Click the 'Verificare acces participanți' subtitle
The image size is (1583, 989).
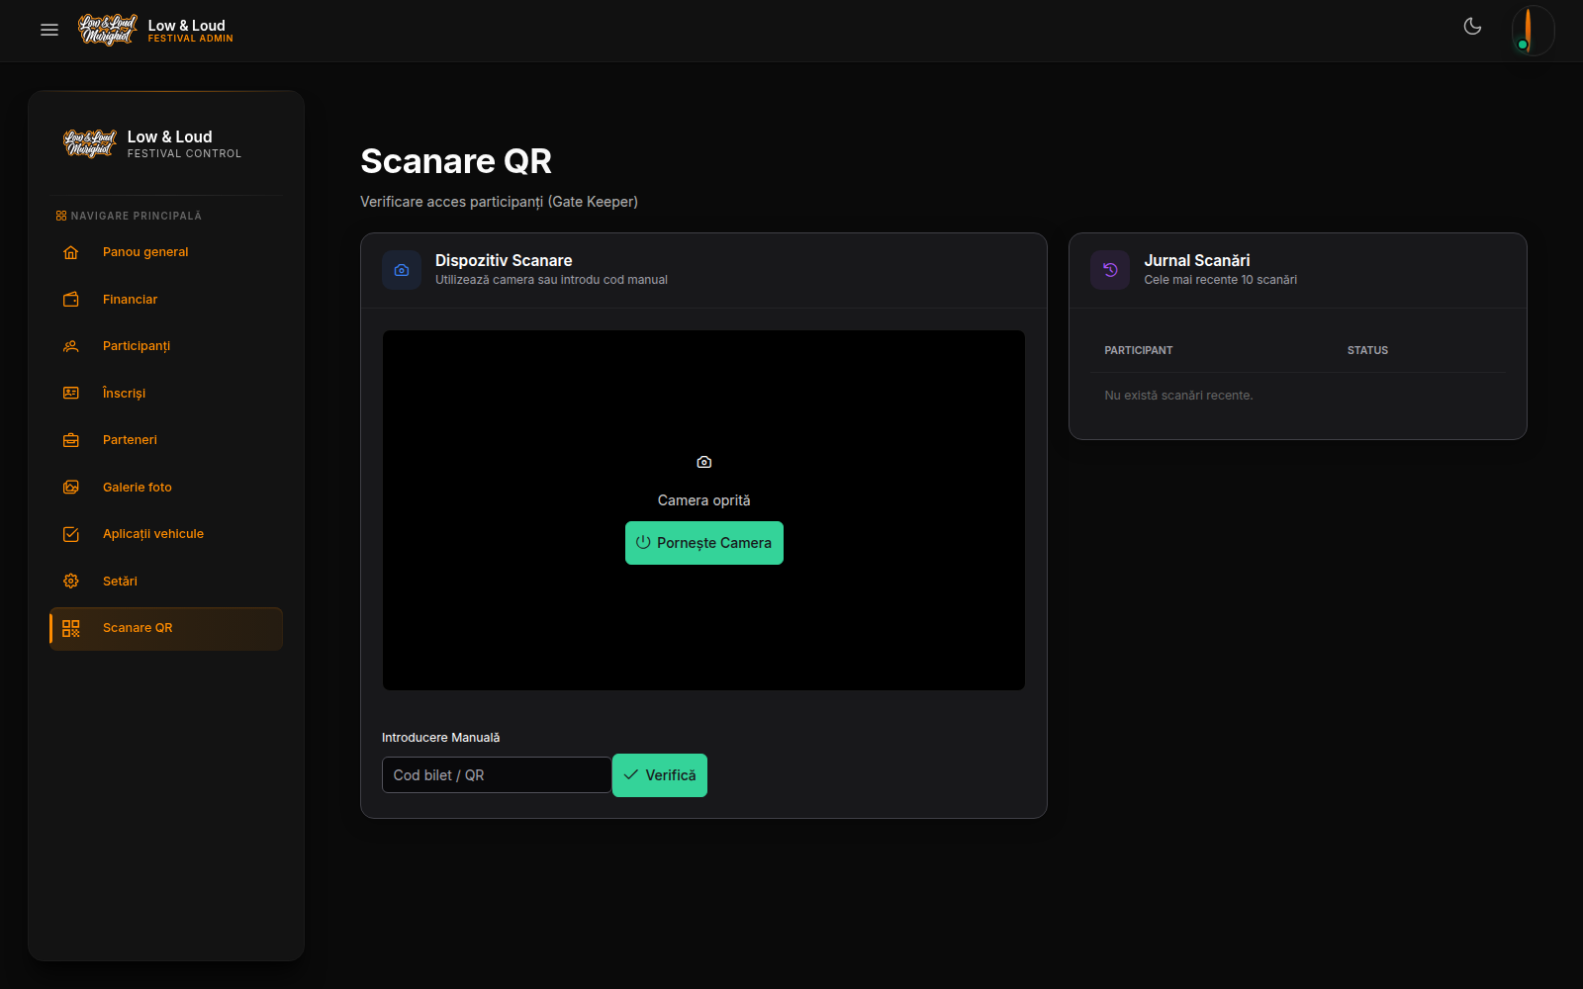pos(499,202)
